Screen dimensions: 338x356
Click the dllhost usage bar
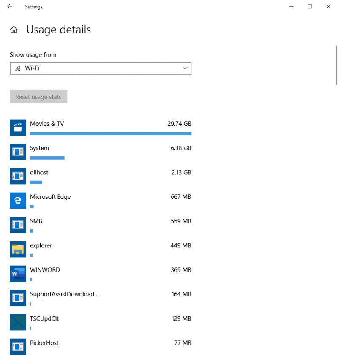click(x=36, y=182)
